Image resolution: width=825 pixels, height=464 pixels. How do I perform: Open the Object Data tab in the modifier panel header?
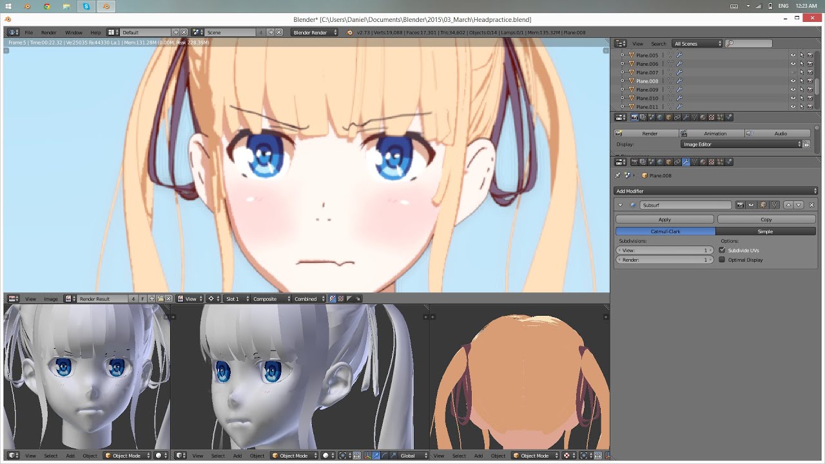pos(694,162)
